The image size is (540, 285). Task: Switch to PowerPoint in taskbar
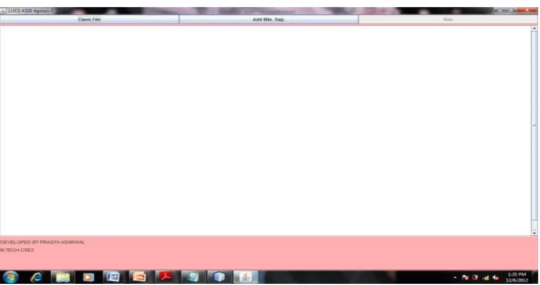[x=139, y=277]
